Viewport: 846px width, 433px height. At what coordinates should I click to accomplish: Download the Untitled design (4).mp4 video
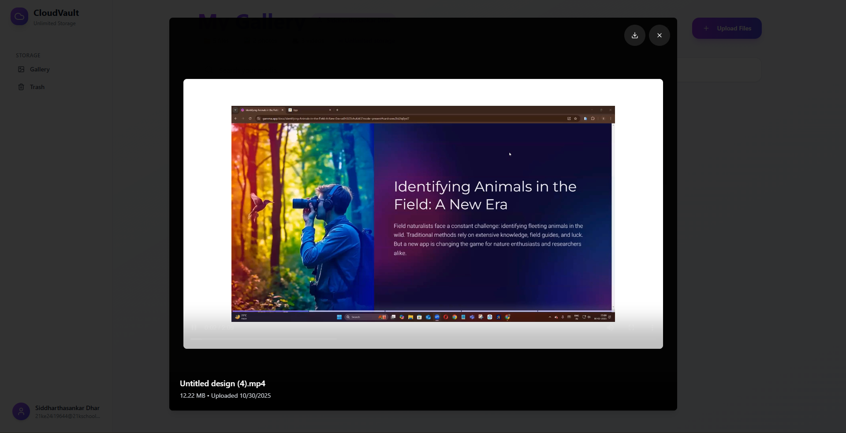click(635, 35)
